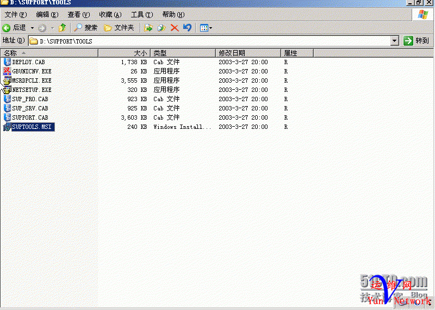Image resolution: width=435 pixels, height=310 pixels.
Task: Click the Move To folder icon
Action: coord(148,28)
